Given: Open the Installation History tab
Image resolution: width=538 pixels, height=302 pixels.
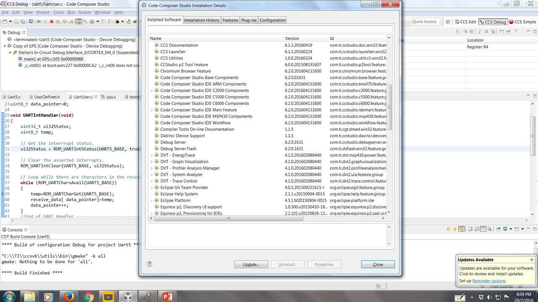Looking at the screenshot, I should point(202,20).
